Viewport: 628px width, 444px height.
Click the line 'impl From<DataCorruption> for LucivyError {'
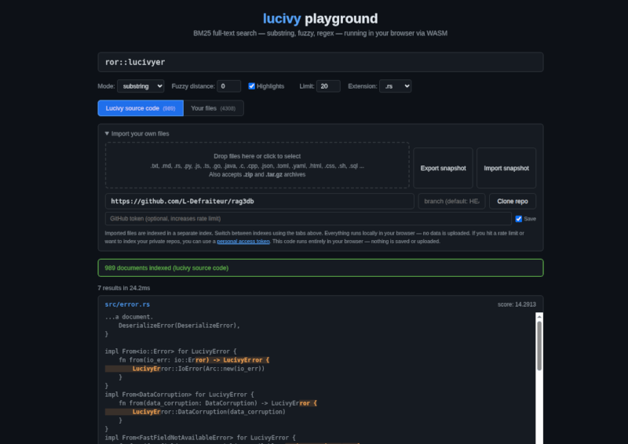pos(180,395)
